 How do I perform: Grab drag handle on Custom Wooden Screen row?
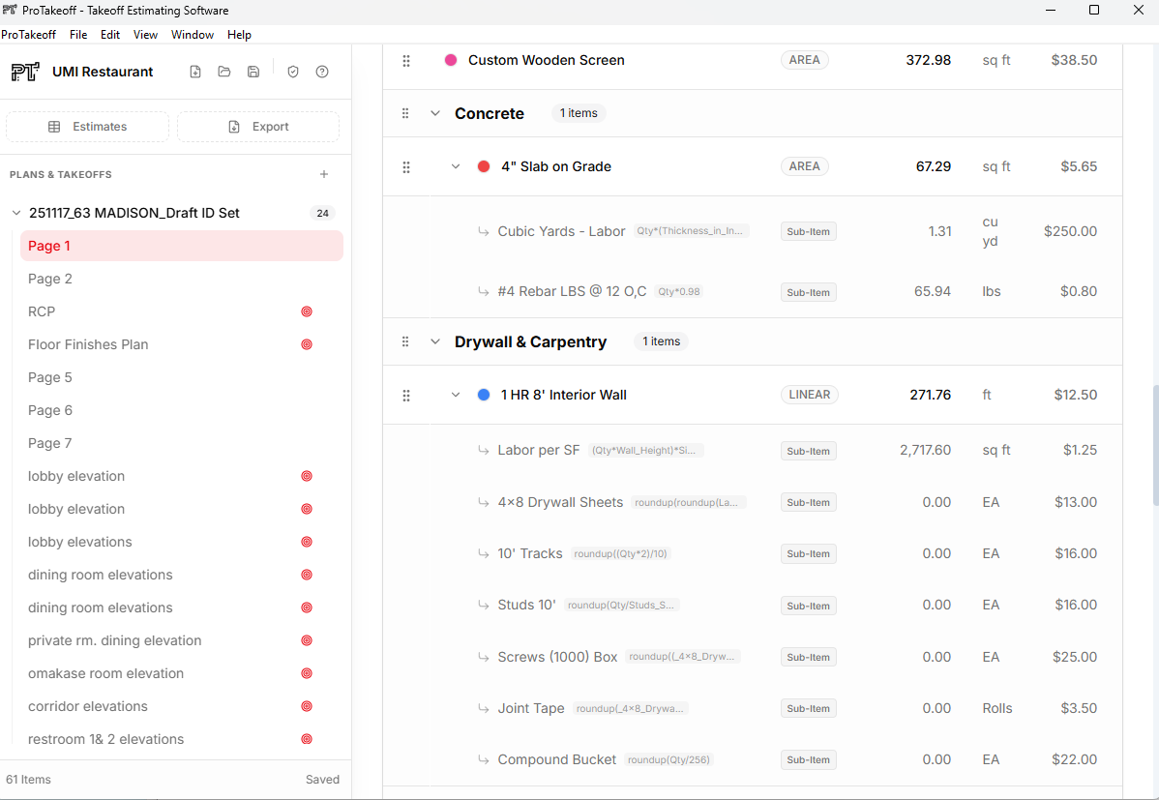click(405, 61)
